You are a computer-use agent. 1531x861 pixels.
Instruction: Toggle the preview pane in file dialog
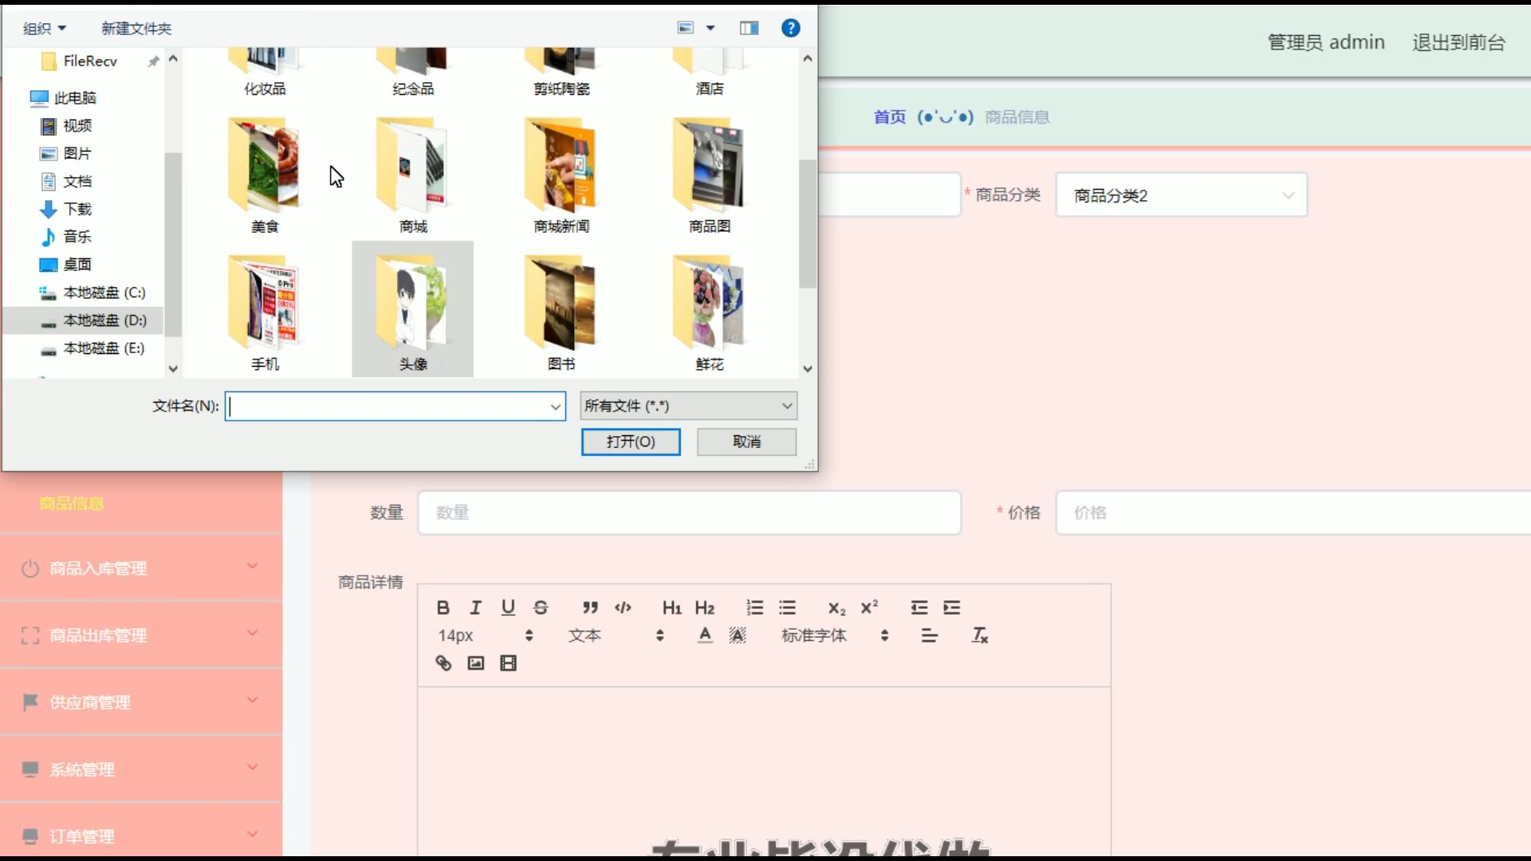point(749,28)
